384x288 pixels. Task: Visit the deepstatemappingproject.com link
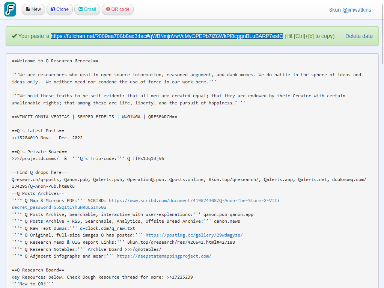[164, 256]
